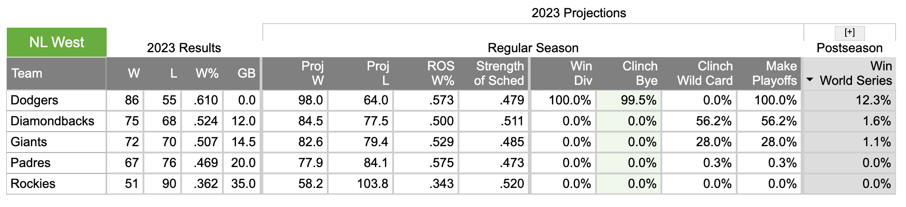906x207 pixels.
Task: Expand postseason columns with [+] button
Action: pos(850,33)
